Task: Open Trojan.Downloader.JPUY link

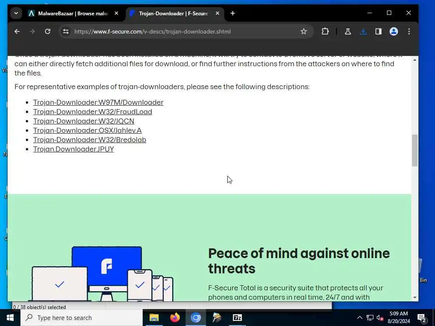Action: point(73,149)
